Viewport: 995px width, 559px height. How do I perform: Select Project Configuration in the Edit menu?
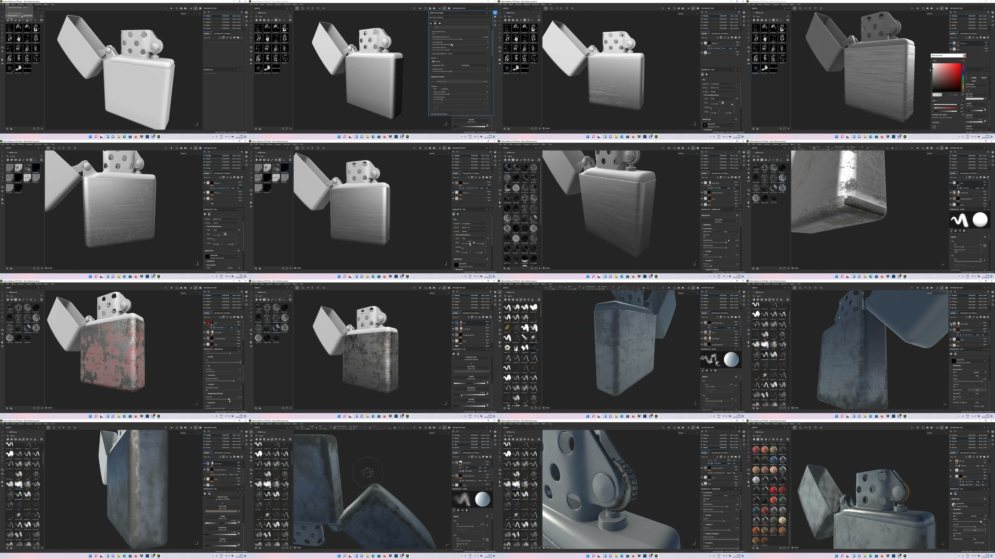pos(15,13)
